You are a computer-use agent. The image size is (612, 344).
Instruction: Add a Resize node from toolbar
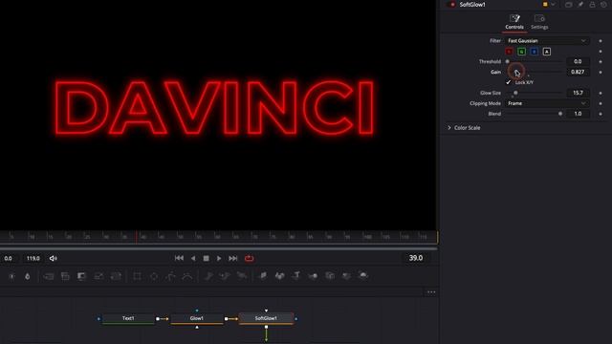98,276
